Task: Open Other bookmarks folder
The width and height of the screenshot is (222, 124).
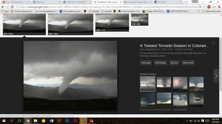Action: [211, 11]
